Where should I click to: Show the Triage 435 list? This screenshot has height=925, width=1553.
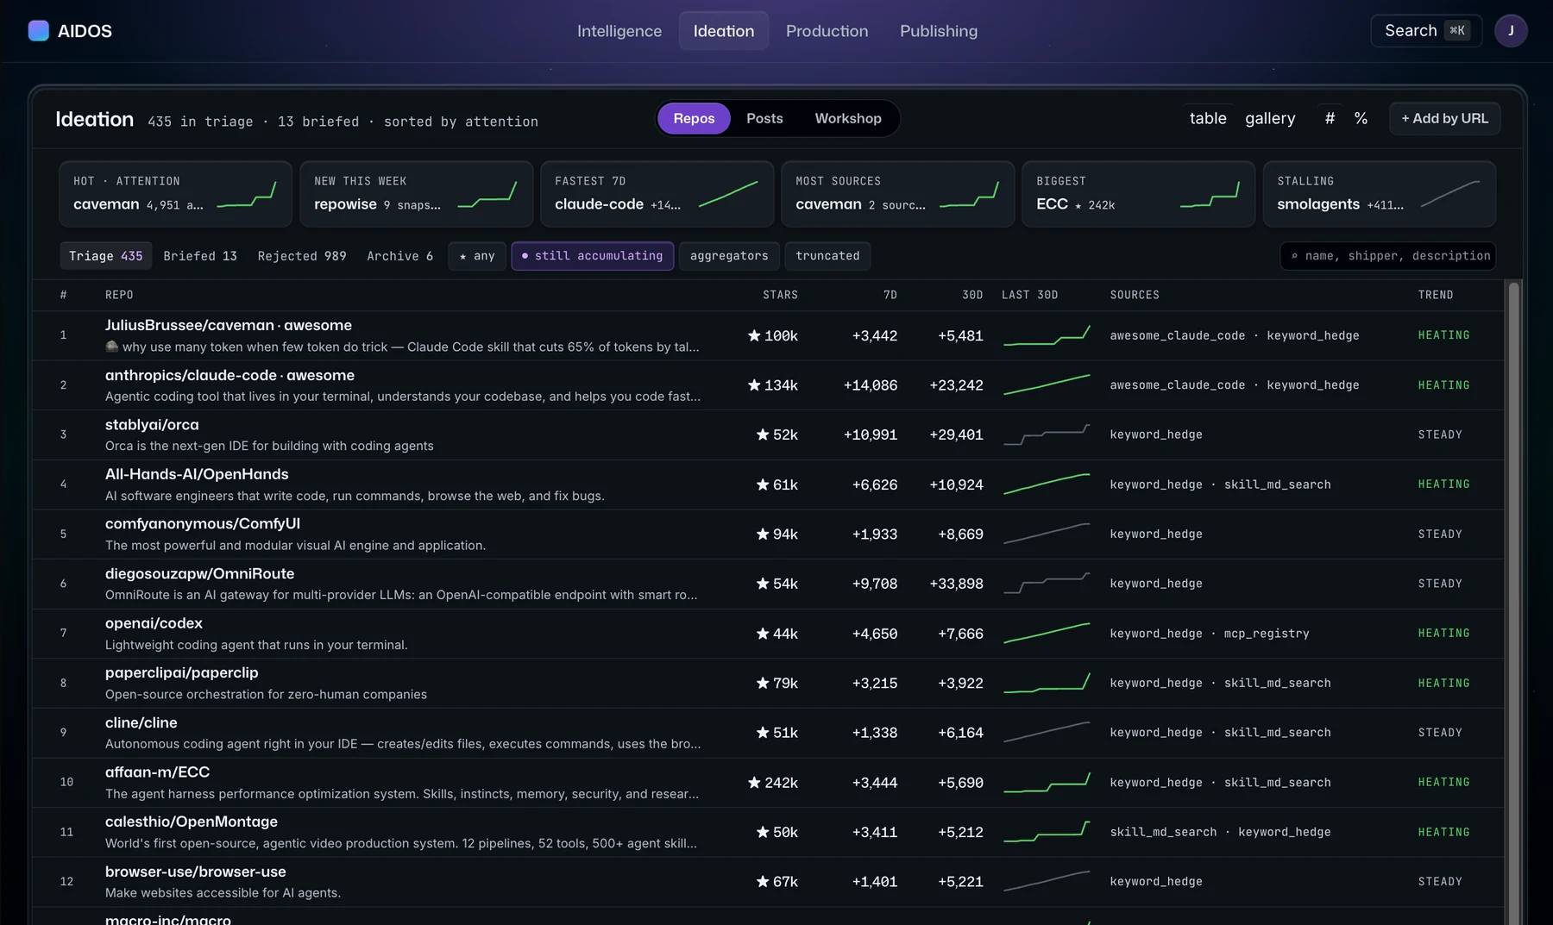[x=105, y=256]
